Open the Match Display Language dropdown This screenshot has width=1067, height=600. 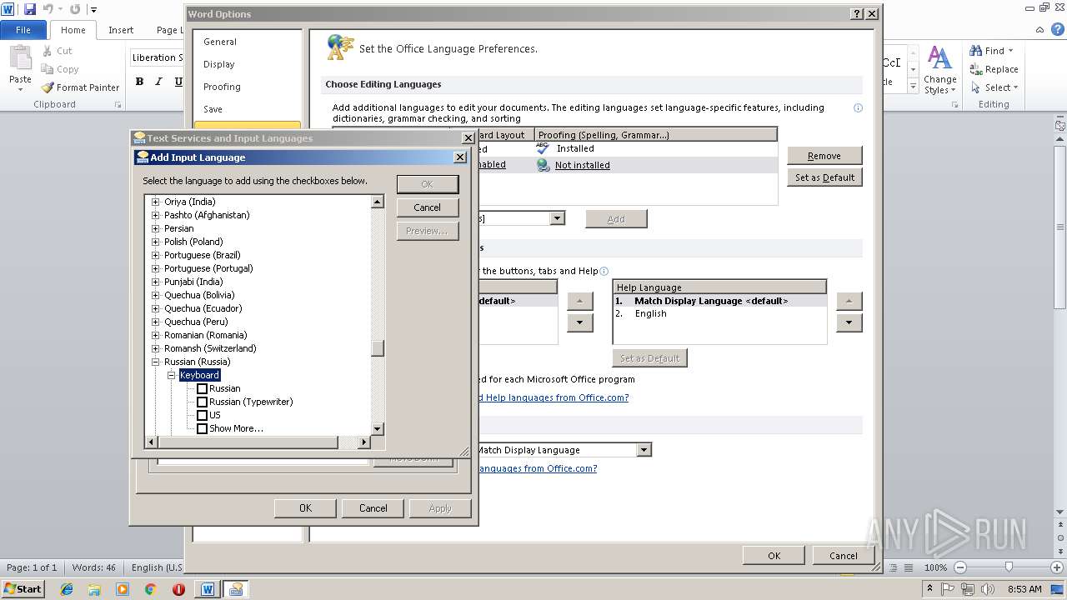[644, 450]
